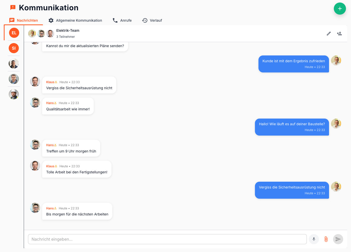Click the green plus button
The image size is (351, 252).
click(x=340, y=9)
